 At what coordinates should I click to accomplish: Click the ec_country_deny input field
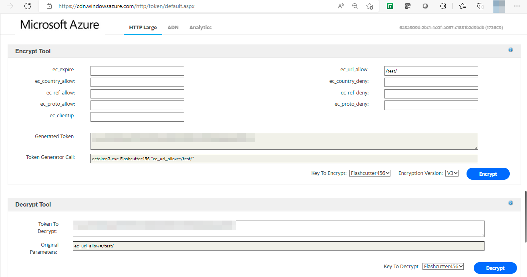pyautogui.click(x=431, y=82)
